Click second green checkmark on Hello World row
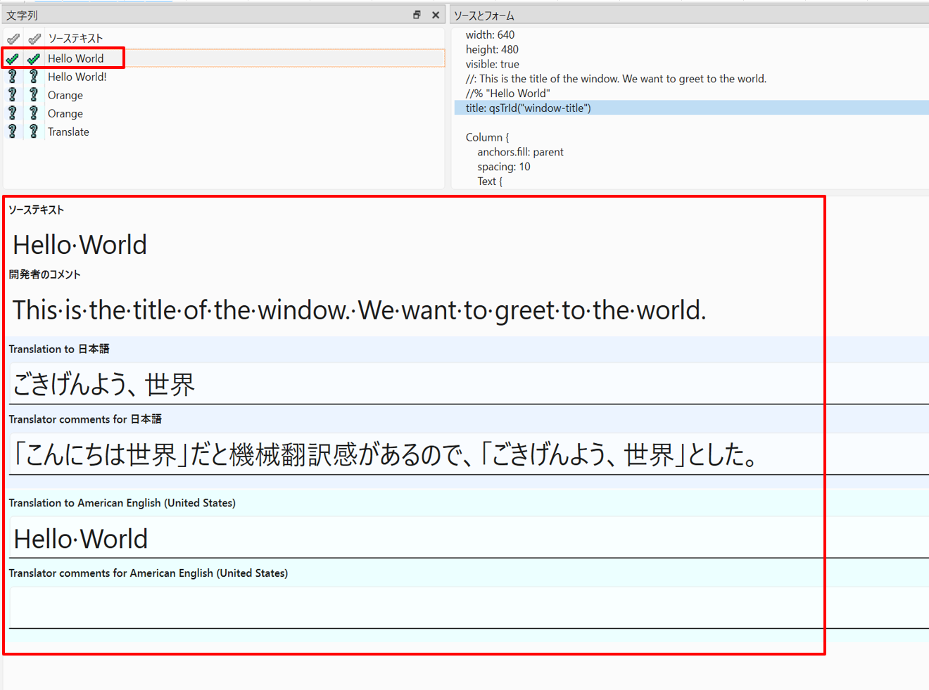 (34, 59)
